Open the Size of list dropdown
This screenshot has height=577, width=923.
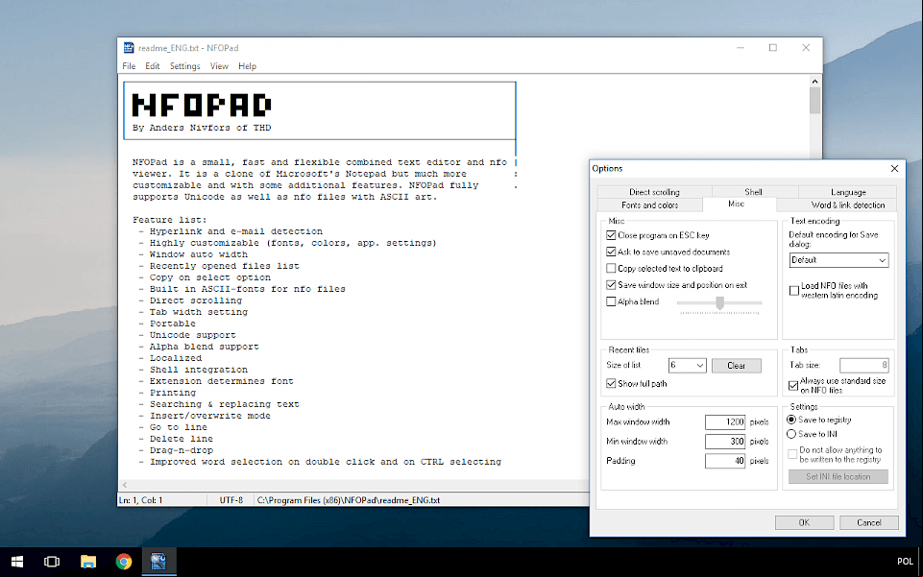point(687,365)
